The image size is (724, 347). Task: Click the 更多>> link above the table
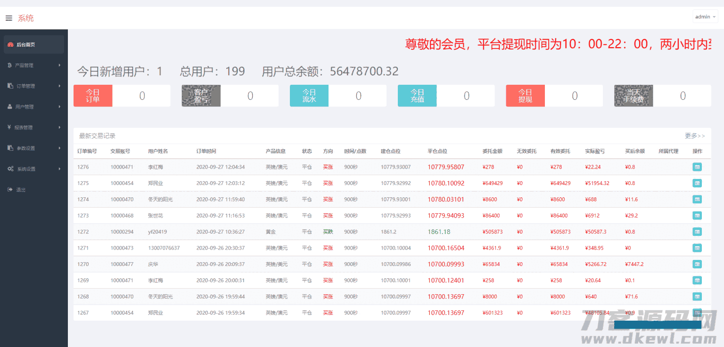click(694, 136)
